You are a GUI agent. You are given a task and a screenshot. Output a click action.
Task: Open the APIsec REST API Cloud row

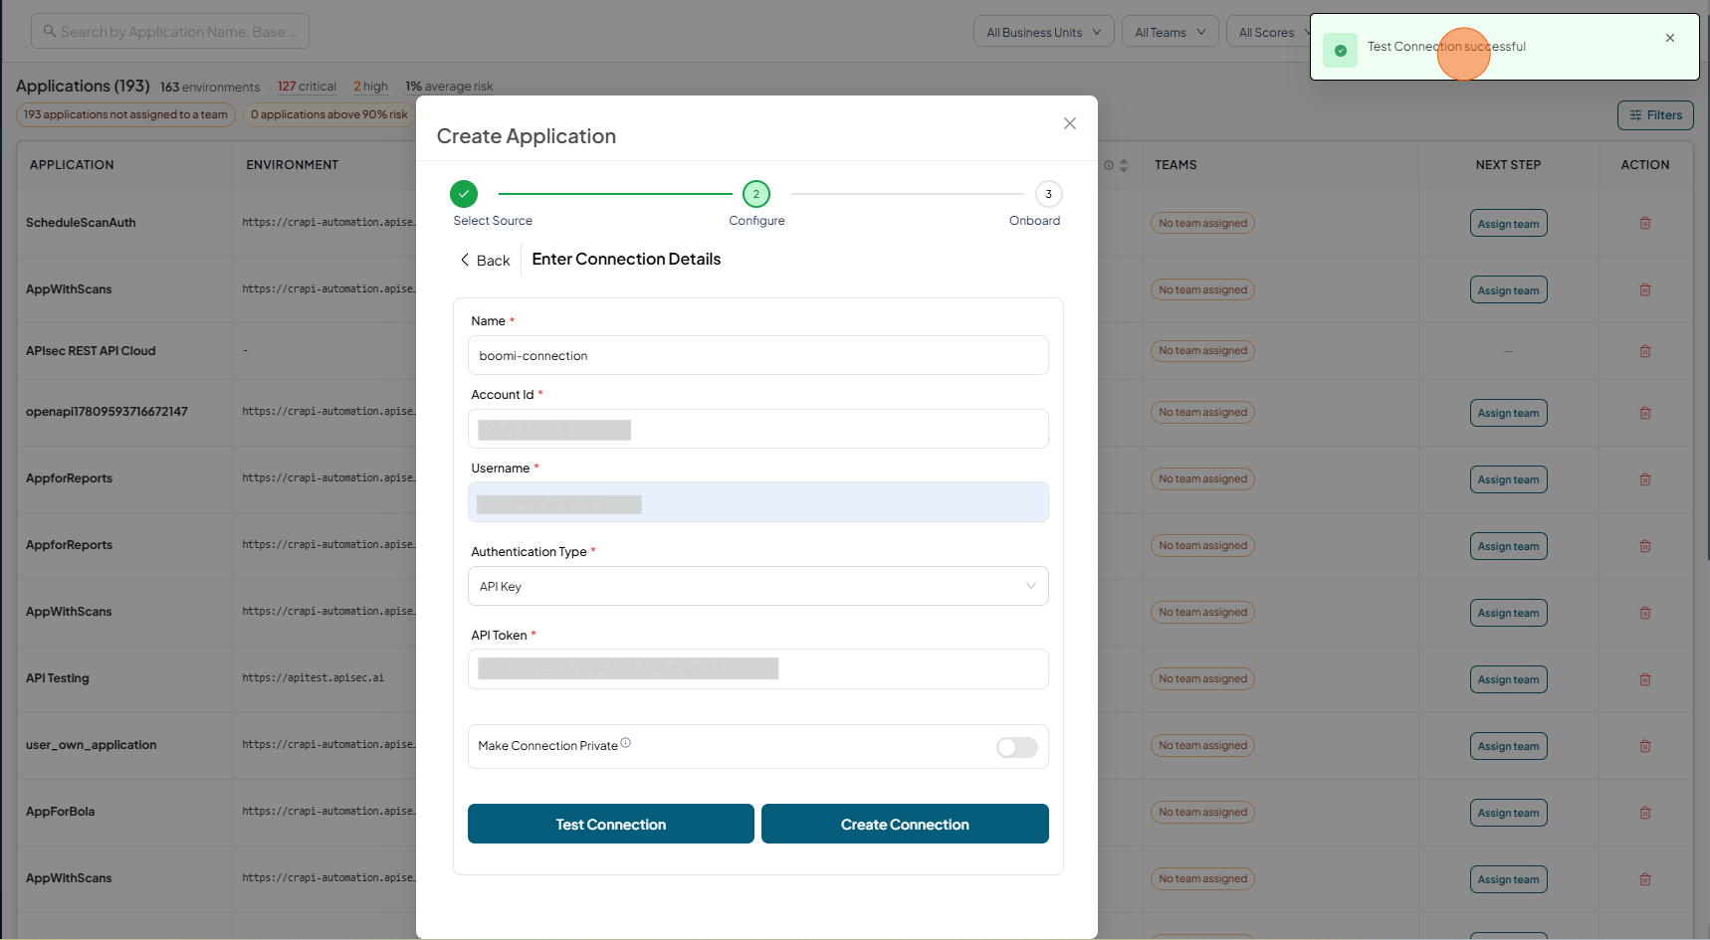point(91,351)
